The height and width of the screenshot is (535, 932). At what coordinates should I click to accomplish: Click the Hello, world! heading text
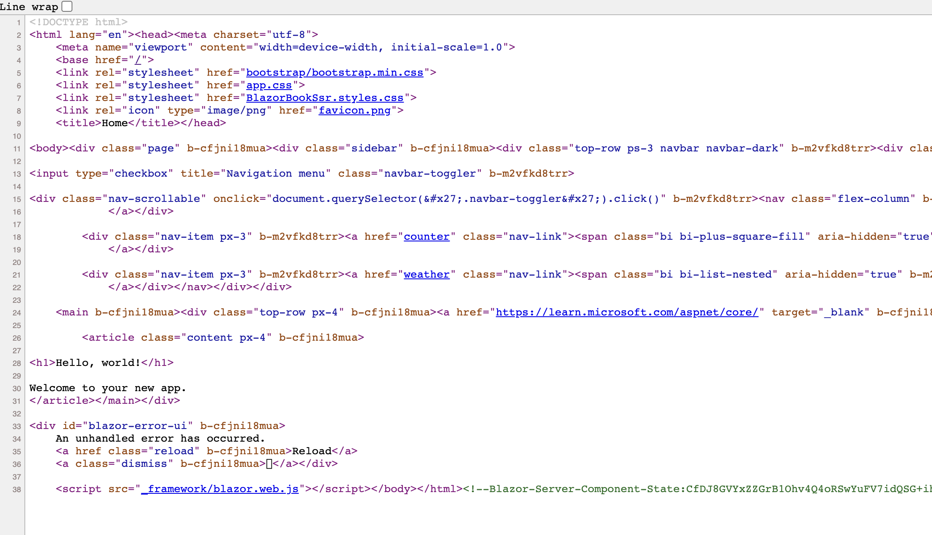[98, 363]
